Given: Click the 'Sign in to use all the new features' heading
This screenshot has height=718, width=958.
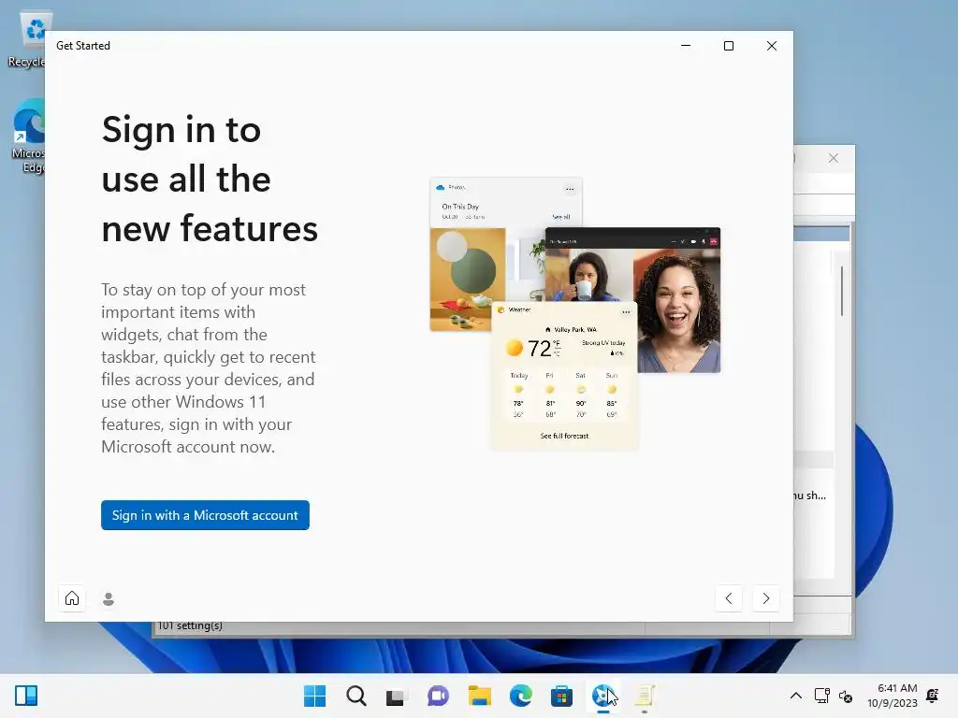Looking at the screenshot, I should (x=210, y=179).
